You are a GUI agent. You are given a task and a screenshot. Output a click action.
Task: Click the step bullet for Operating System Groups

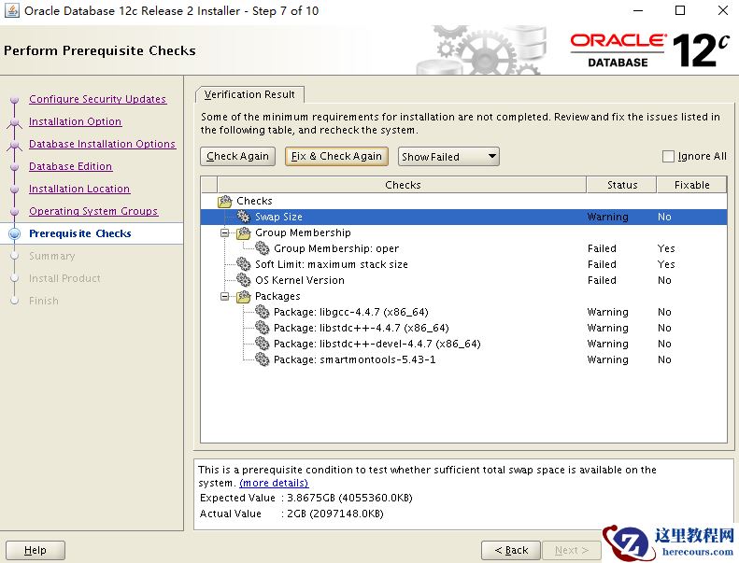coord(15,212)
